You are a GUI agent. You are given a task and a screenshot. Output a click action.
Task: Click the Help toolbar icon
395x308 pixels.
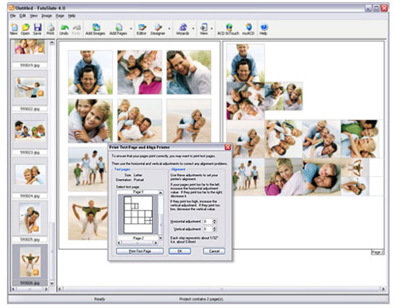(x=264, y=29)
